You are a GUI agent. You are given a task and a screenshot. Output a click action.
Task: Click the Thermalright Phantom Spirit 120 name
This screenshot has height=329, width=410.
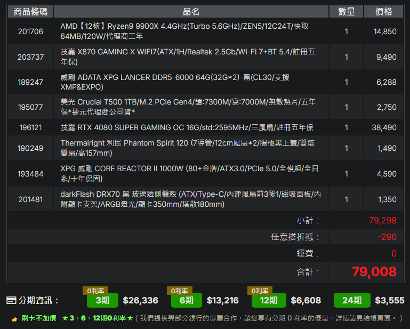pos(187,148)
